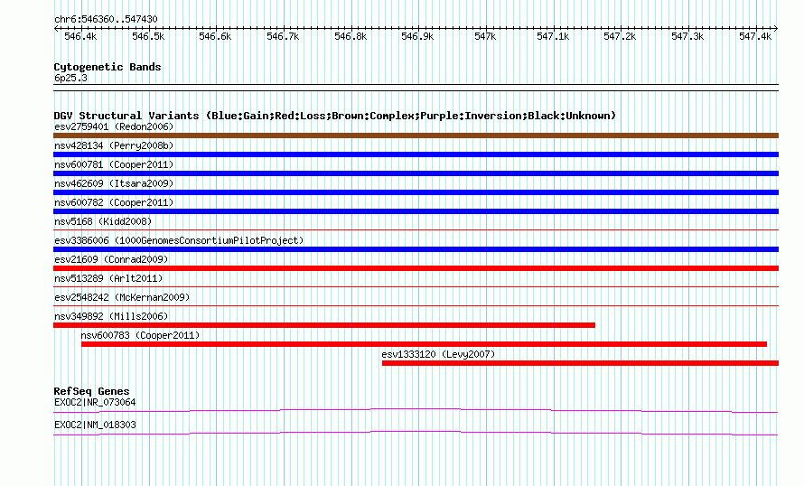Click the 547.1k ruler tick label
The width and height of the screenshot is (804, 486).
coord(553,36)
